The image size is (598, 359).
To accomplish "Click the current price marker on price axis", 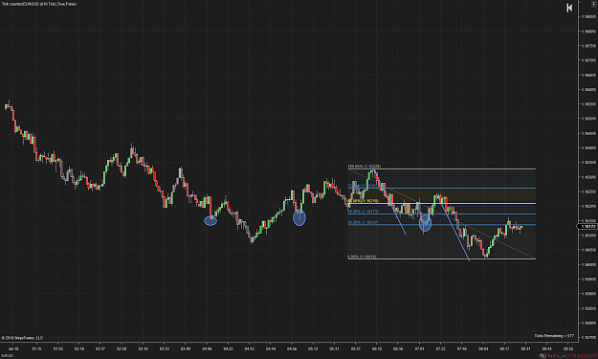I will click(x=587, y=226).
